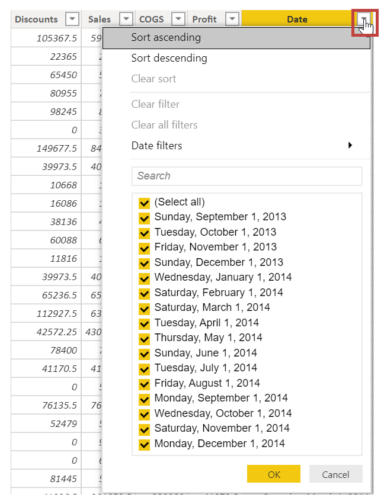
Task: Uncheck Sunday, June 1, 2014
Action: [144, 354]
